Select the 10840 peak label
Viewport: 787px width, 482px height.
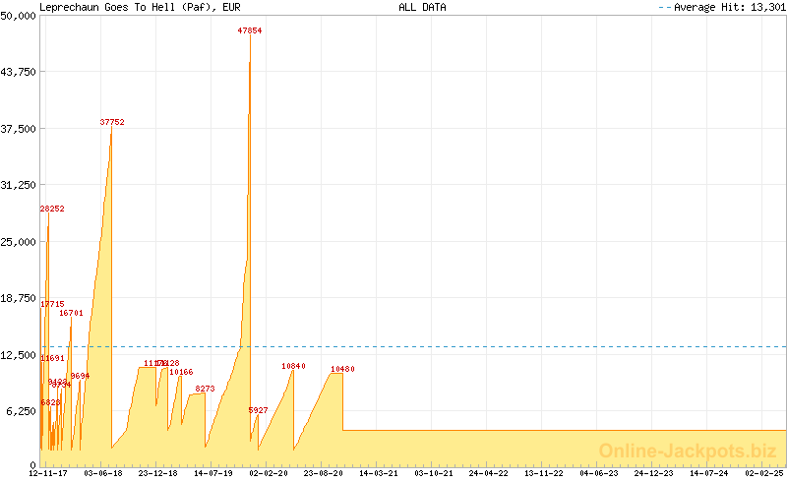294,366
